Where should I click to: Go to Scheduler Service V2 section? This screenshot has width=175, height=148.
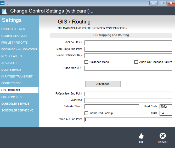[x=17, y=110]
